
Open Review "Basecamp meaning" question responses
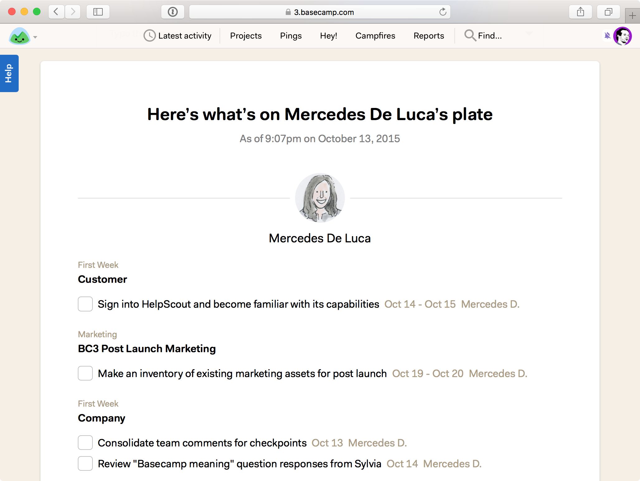click(x=239, y=464)
